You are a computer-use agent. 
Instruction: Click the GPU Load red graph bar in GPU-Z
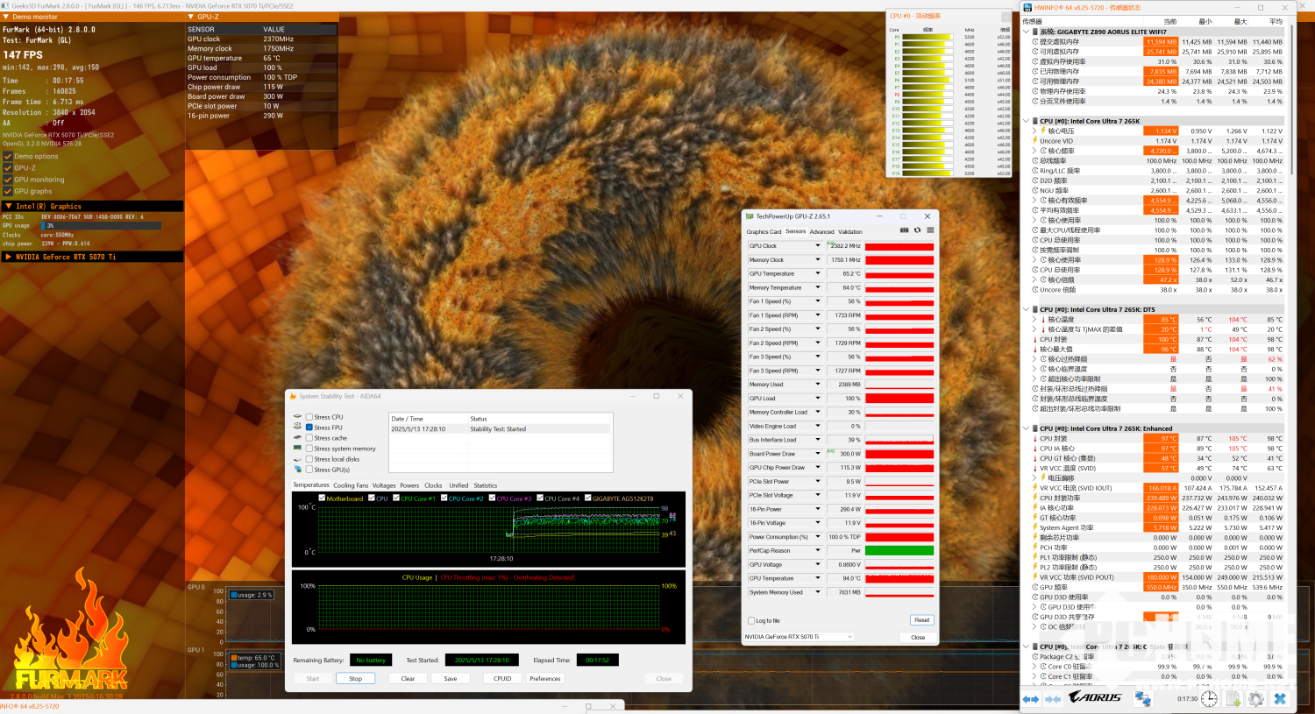tap(899, 399)
